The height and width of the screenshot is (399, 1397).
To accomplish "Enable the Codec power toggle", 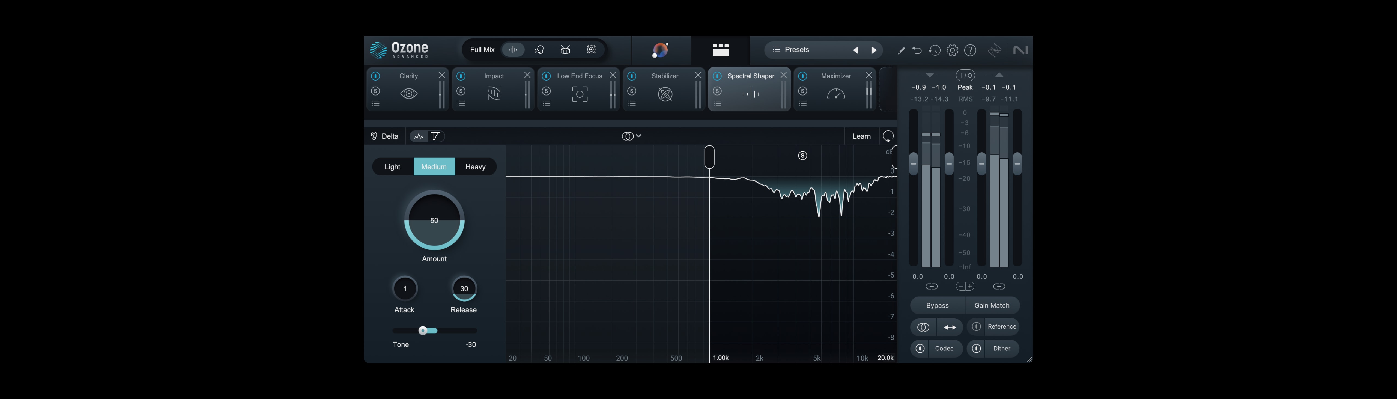I will (920, 349).
